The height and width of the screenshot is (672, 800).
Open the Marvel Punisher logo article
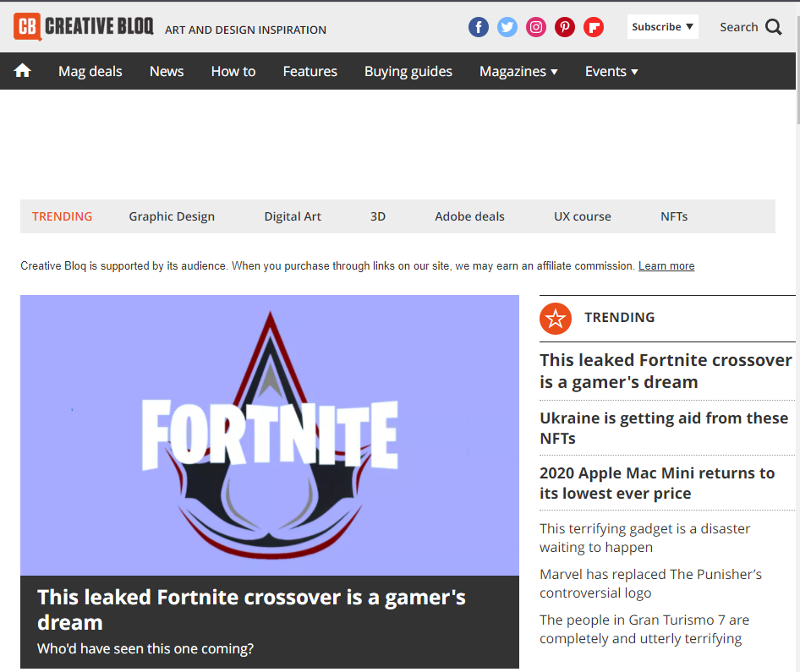click(650, 583)
